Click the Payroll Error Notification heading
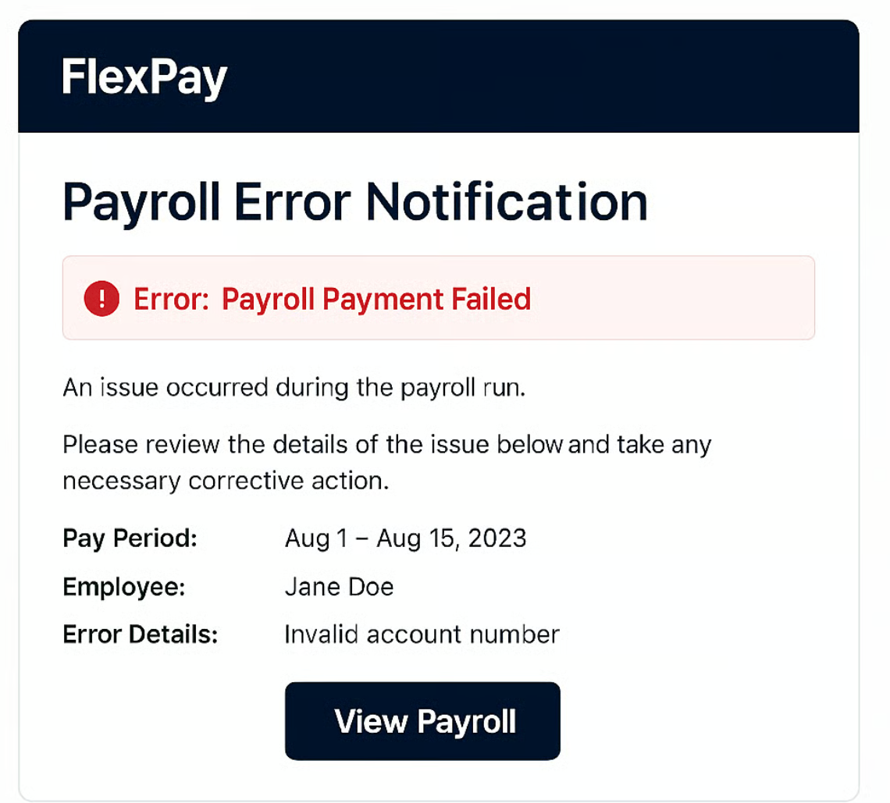The image size is (890, 803). 354,202
